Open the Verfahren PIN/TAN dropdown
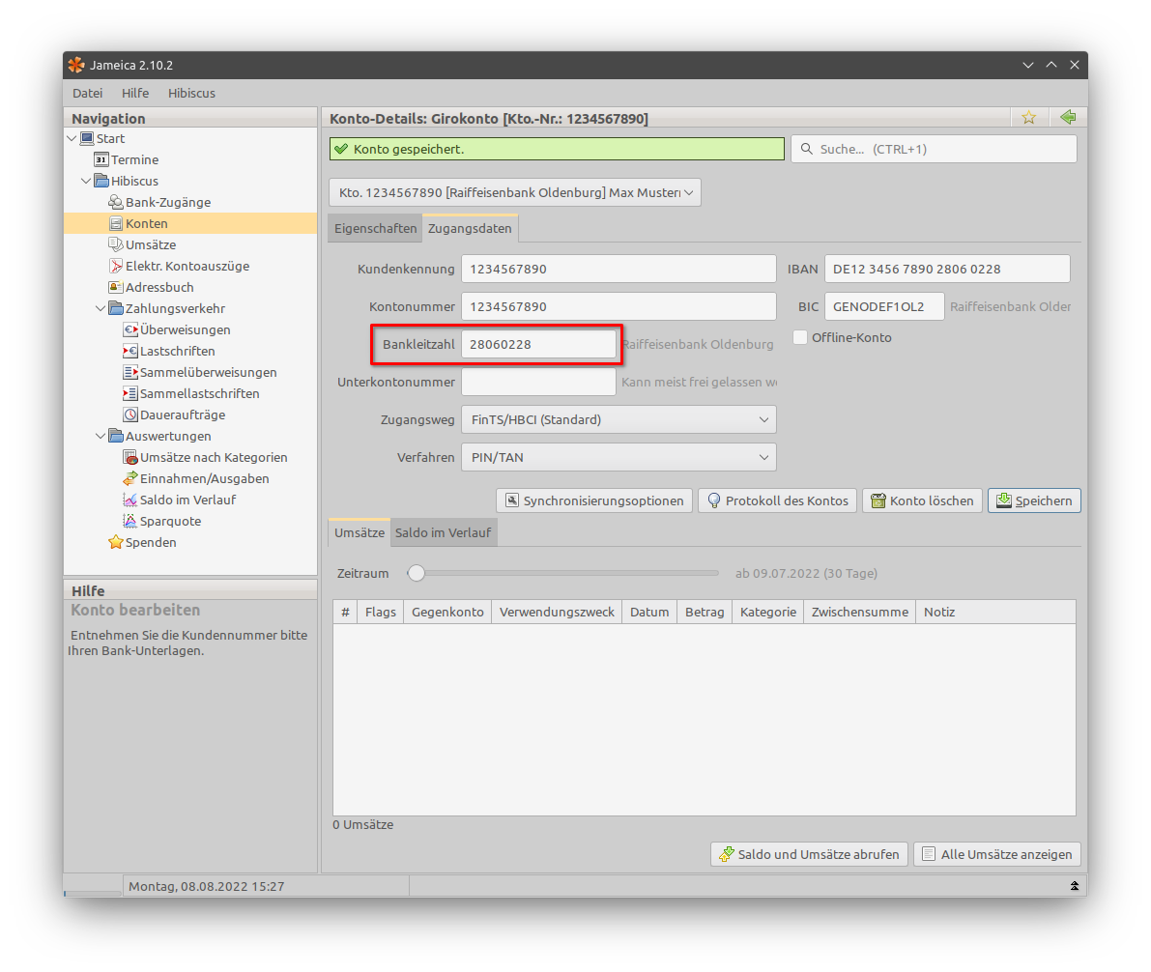The image size is (1151, 972). (619, 457)
